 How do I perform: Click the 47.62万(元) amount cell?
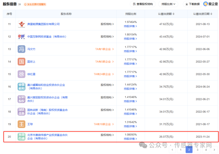click(166, 24)
